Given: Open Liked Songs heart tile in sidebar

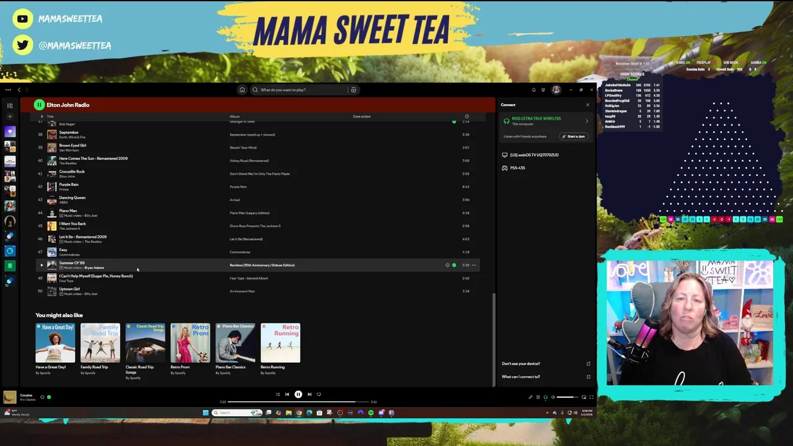Looking at the screenshot, I should coord(10,131).
